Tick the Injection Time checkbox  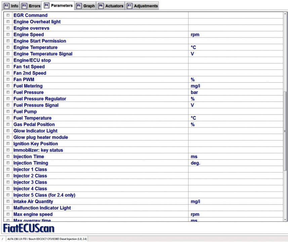8,156
